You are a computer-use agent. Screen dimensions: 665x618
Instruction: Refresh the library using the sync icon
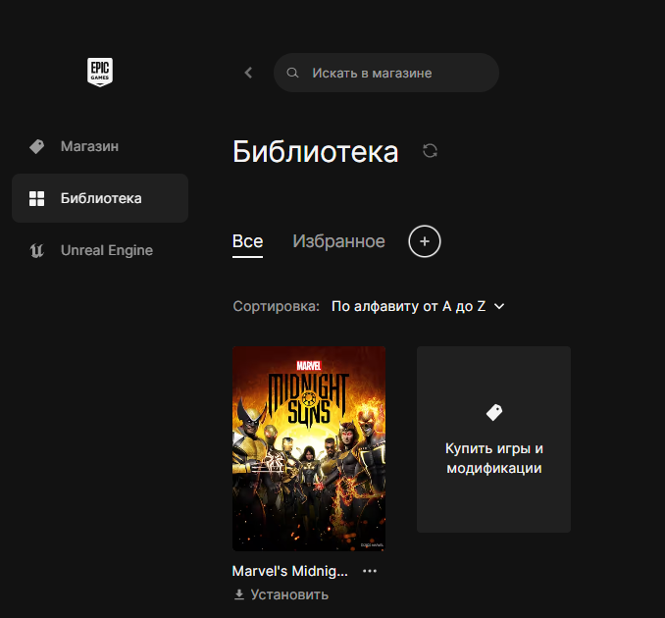pos(430,151)
